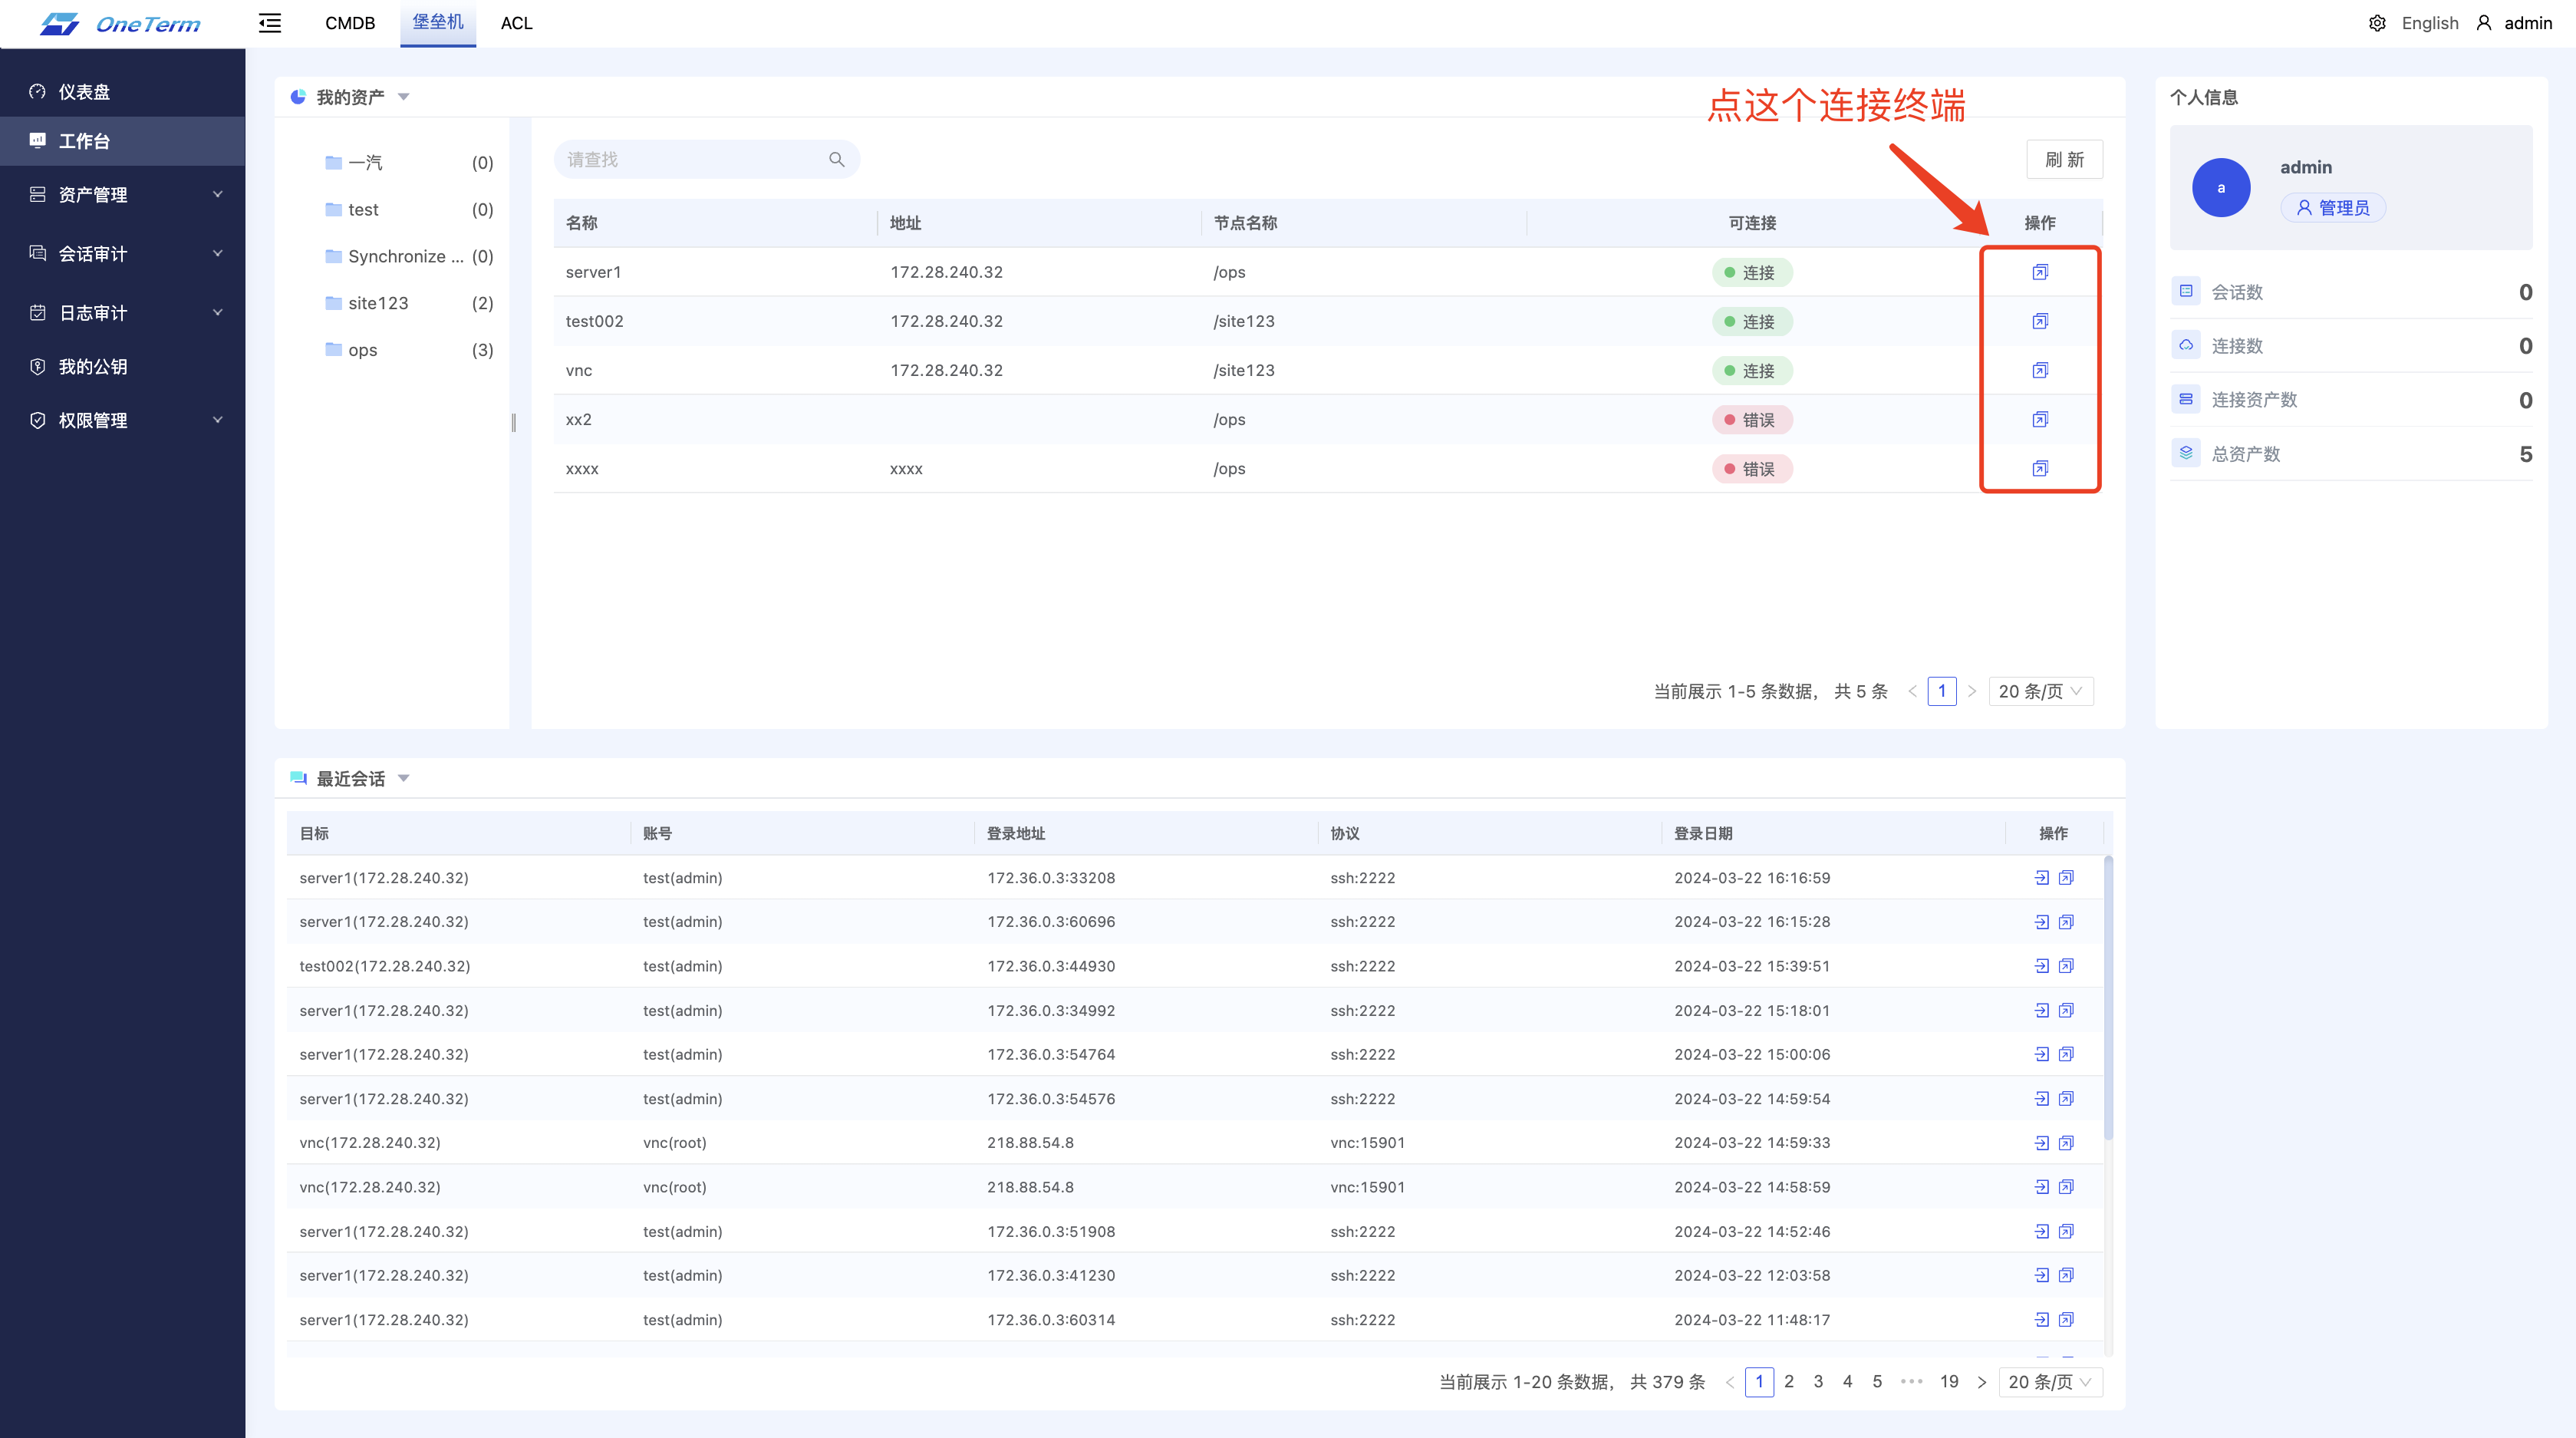Collapse the left sidebar menu icon
This screenshot has height=1438, width=2576.
click(270, 23)
